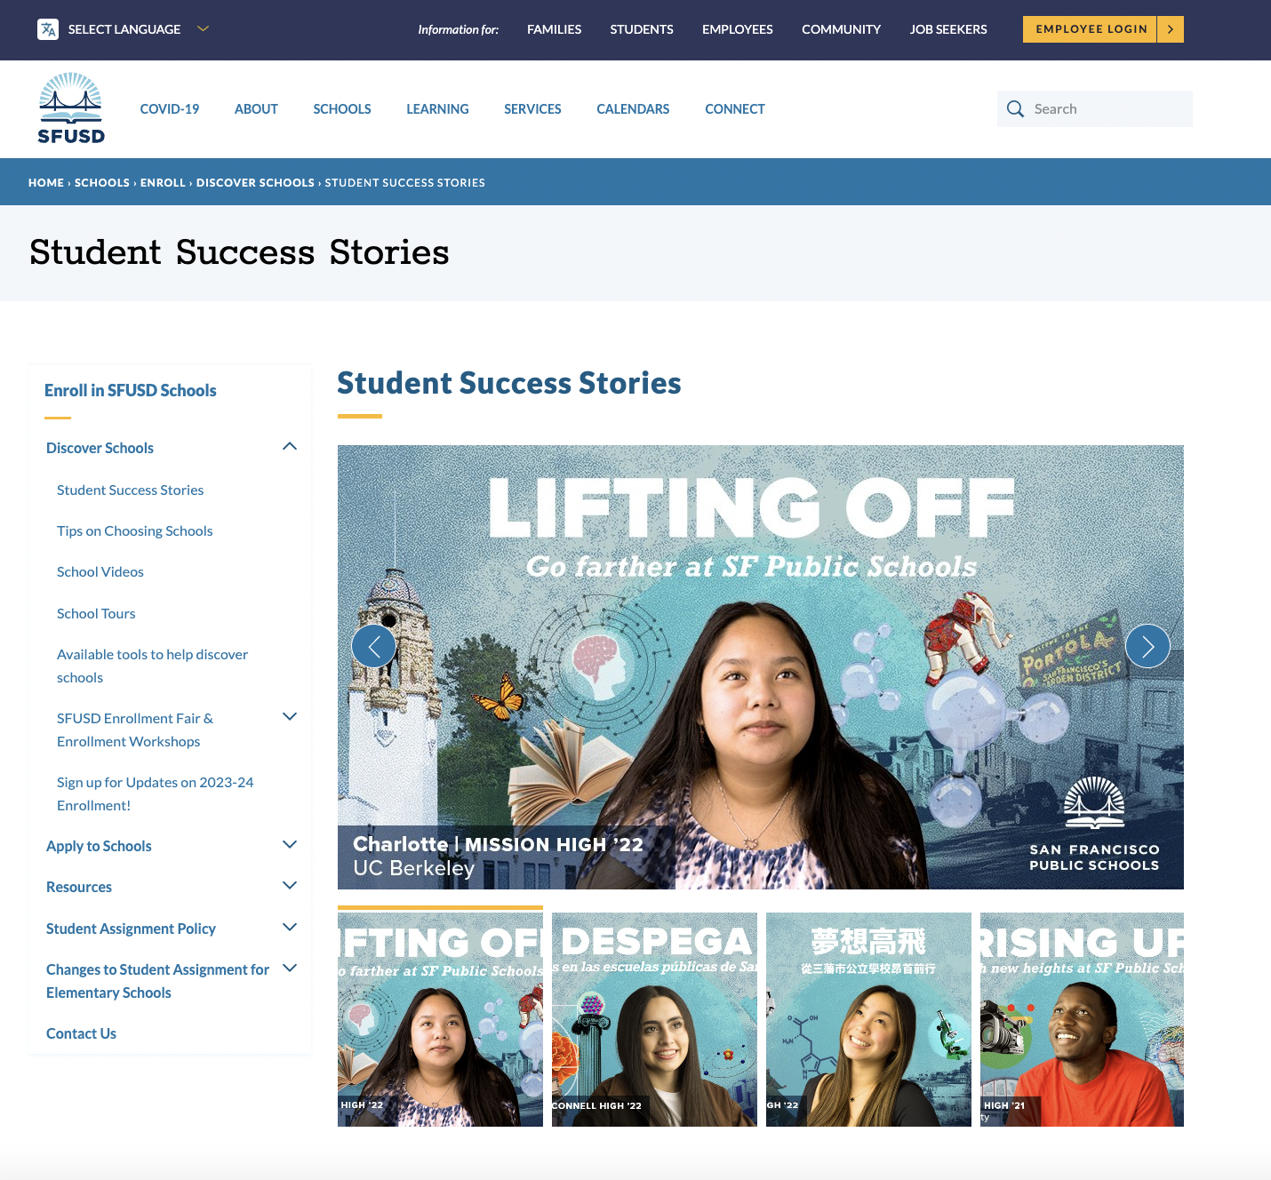
Task: Expand SFUSD Enrollment Fair submenu
Action: tap(289, 717)
